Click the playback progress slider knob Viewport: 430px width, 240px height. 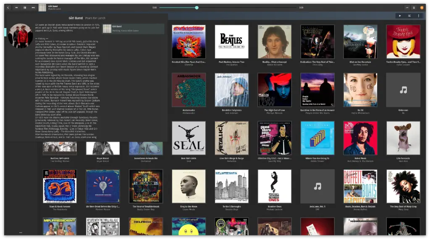point(197,8)
